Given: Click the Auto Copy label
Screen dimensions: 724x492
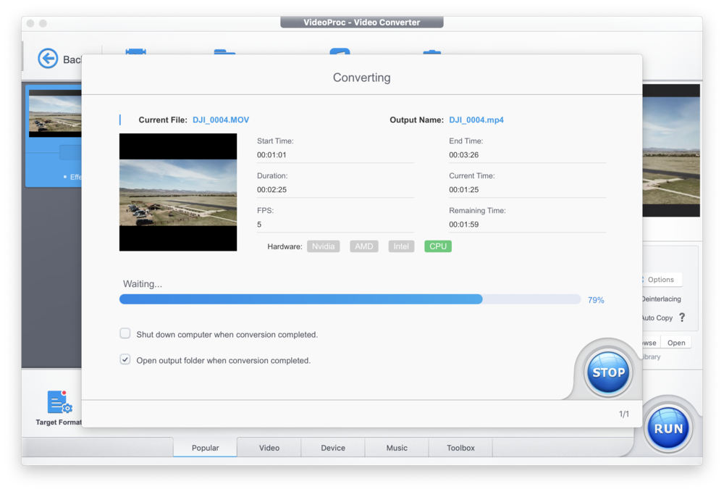Looking at the screenshot, I should point(657,318).
